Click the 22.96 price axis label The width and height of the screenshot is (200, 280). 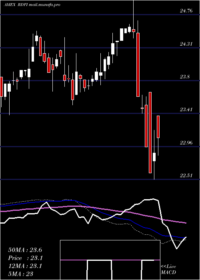click(x=186, y=143)
